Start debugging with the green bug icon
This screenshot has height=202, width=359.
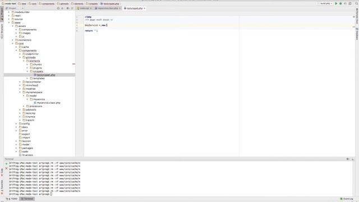(340, 3)
